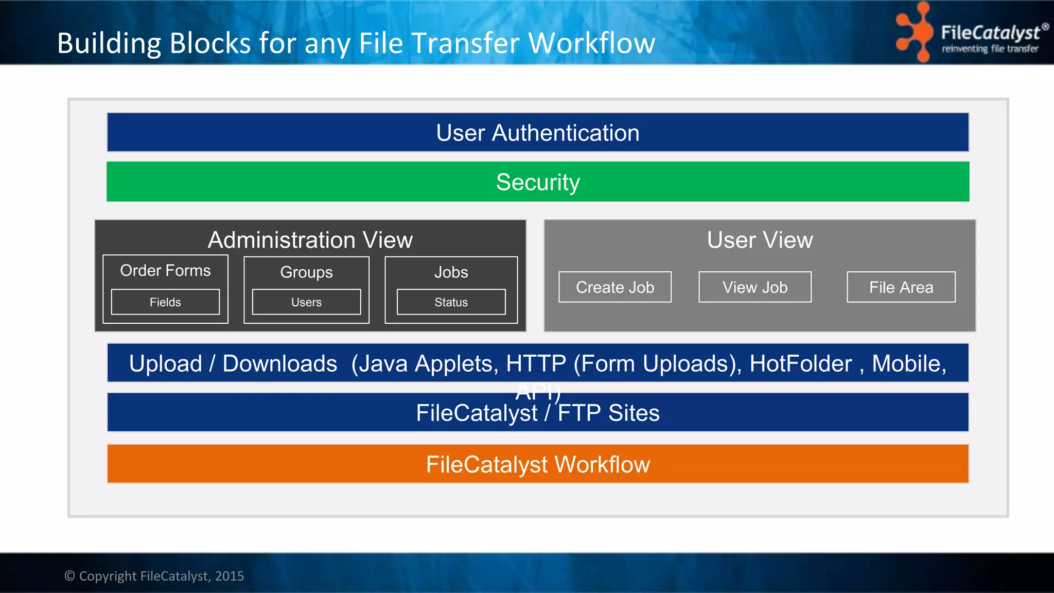Screen dimensions: 1054x593
Task: Click the Copyright FileCatalyst, 2015 footer
Action: point(154,576)
